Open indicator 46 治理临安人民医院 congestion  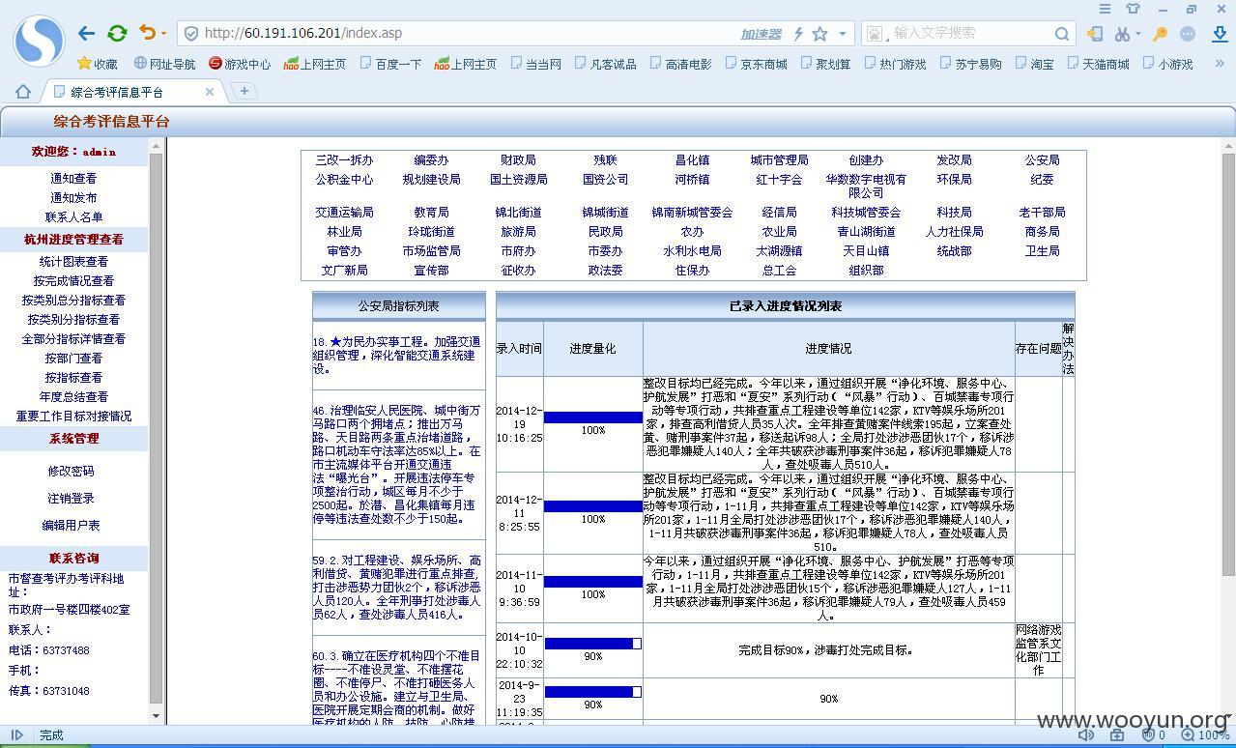[397, 464]
